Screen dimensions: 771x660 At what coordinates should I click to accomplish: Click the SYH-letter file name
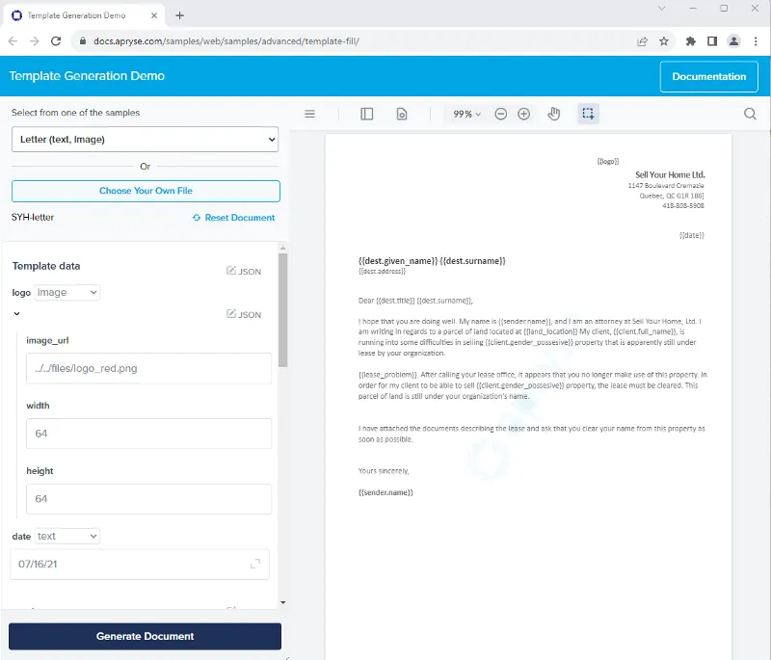tap(33, 217)
